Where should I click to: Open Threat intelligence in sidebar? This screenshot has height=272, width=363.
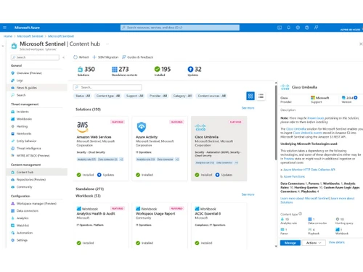[26, 148]
